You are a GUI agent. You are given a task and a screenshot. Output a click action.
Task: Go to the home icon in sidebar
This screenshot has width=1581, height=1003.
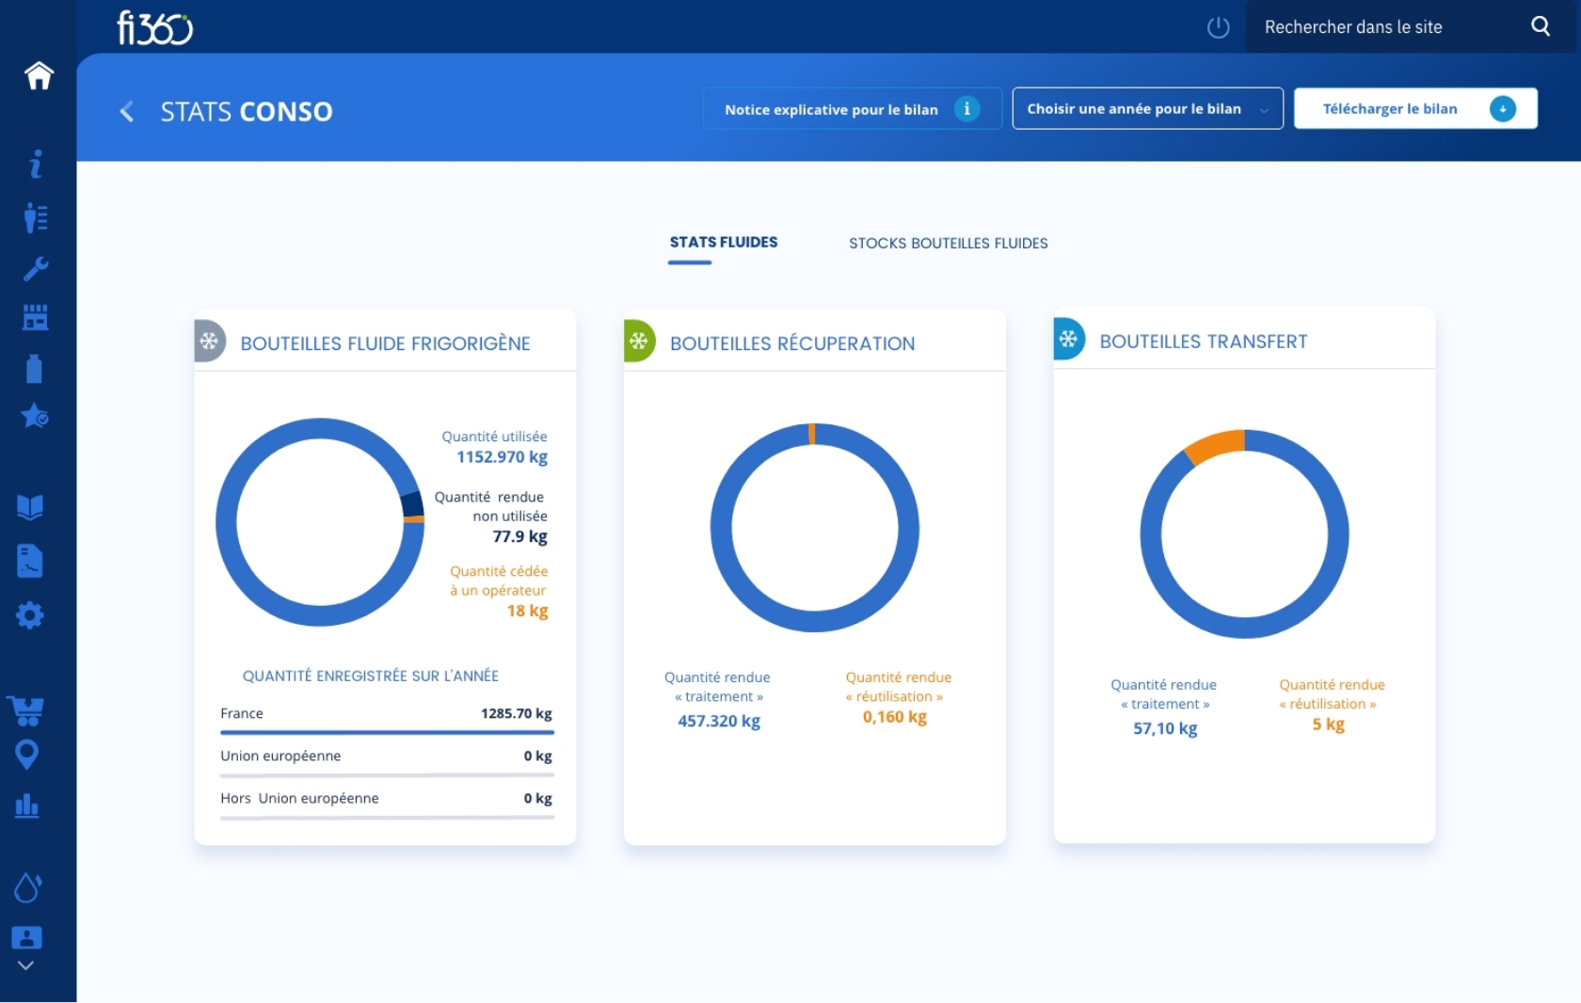(39, 75)
